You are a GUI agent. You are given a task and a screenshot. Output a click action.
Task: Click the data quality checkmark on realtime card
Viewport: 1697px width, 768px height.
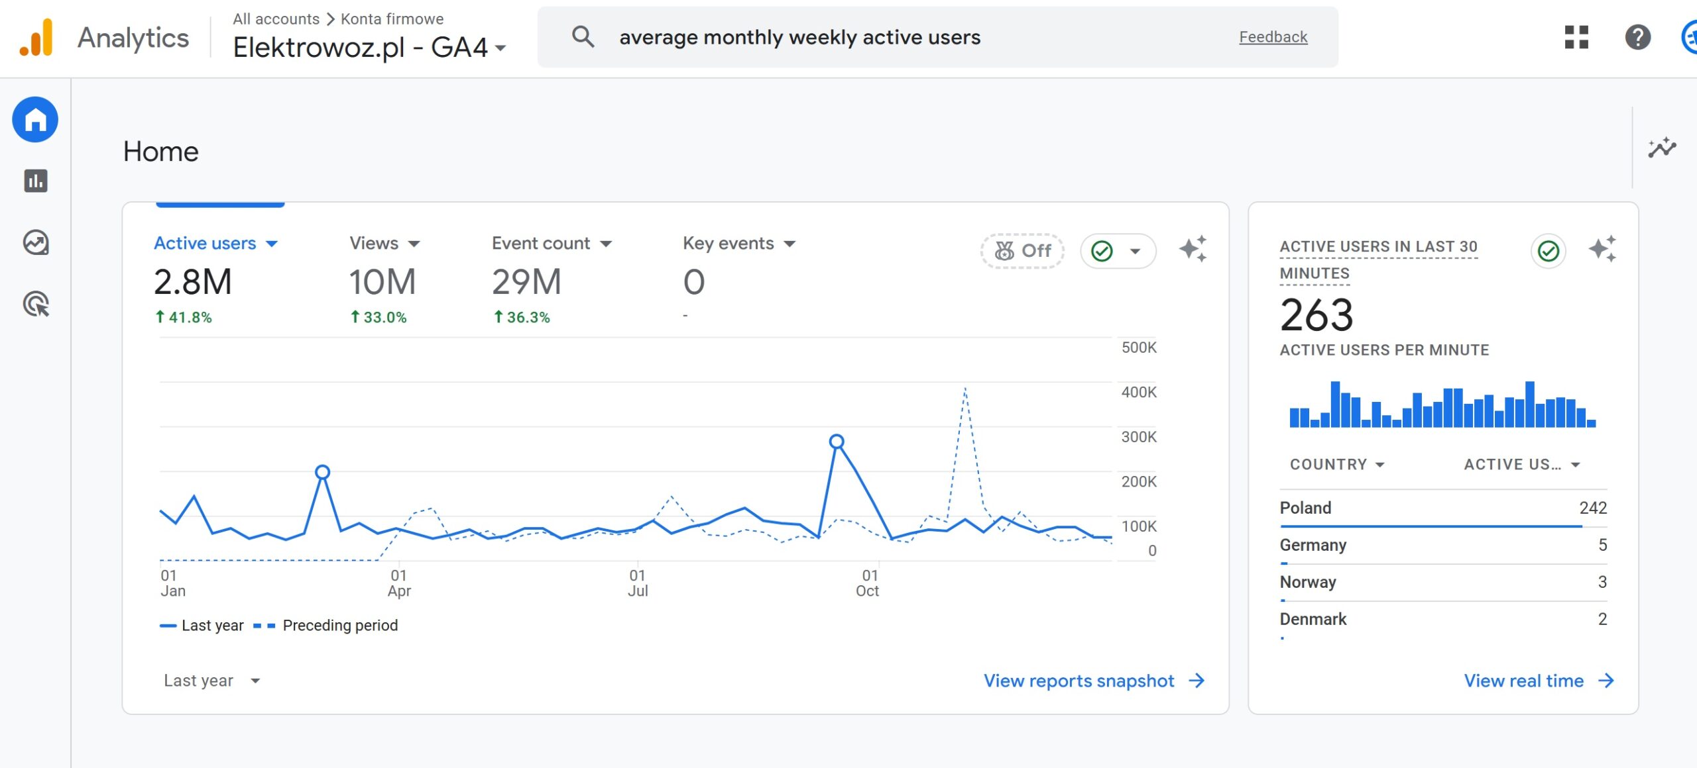pos(1548,251)
